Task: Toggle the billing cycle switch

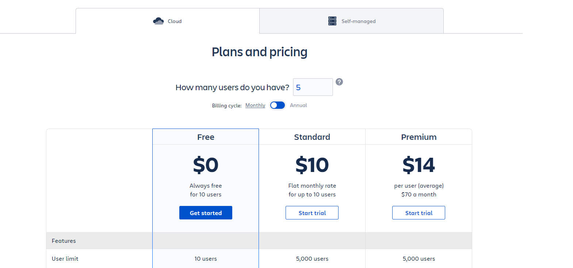Action: [278, 105]
